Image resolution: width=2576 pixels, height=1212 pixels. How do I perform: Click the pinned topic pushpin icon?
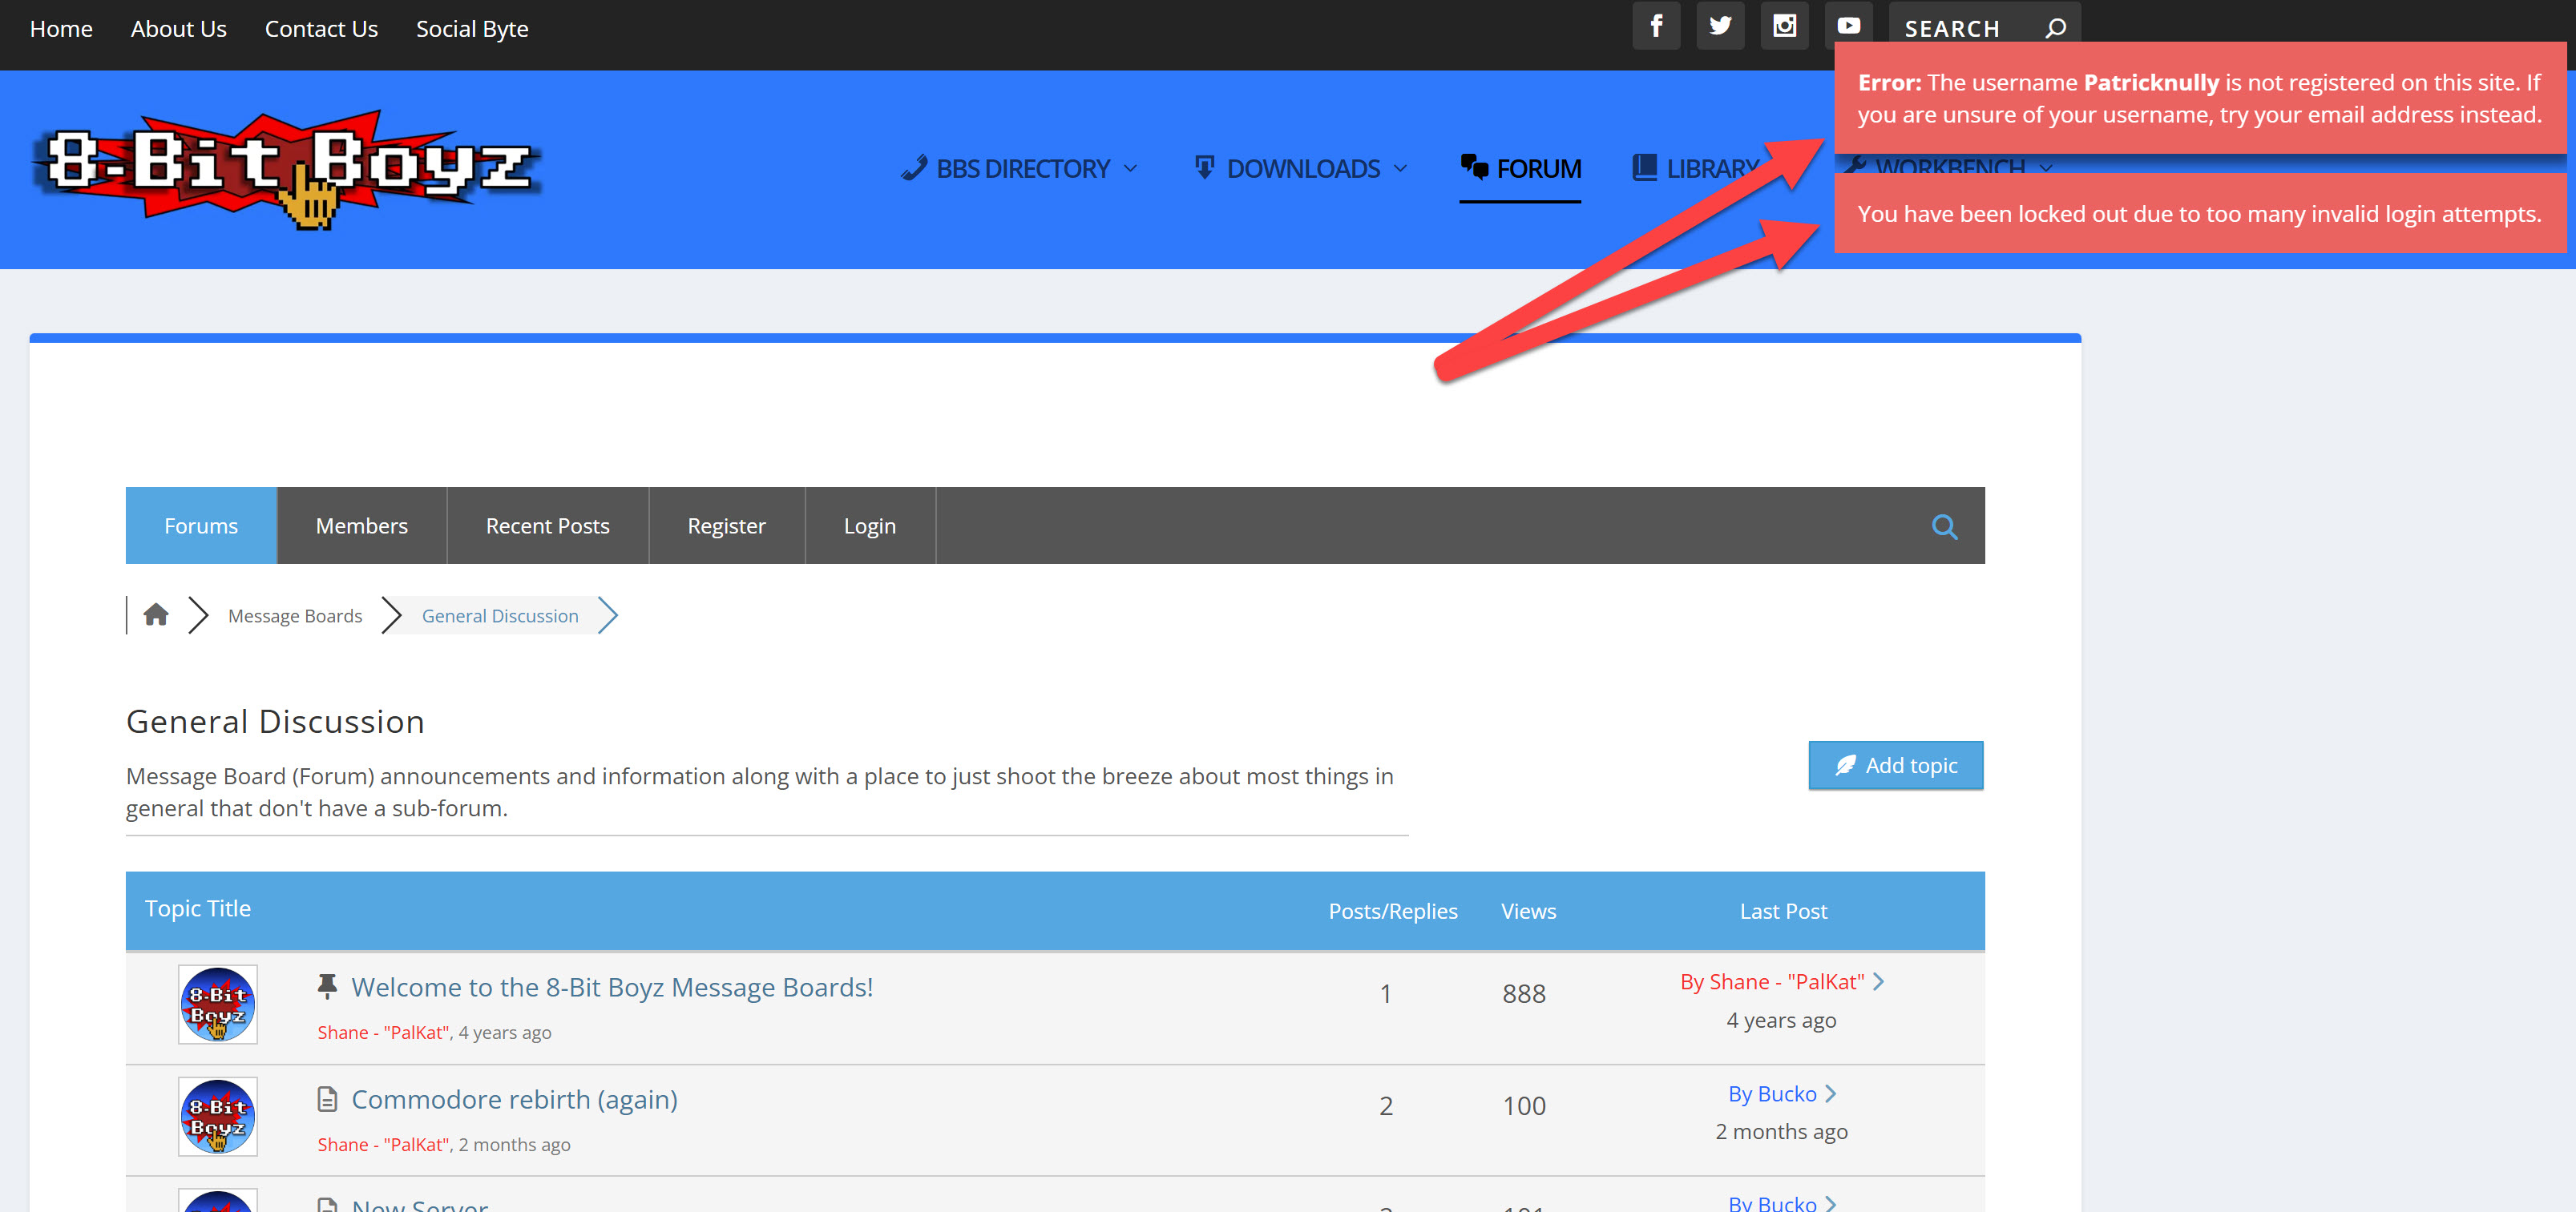tap(327, 986)
